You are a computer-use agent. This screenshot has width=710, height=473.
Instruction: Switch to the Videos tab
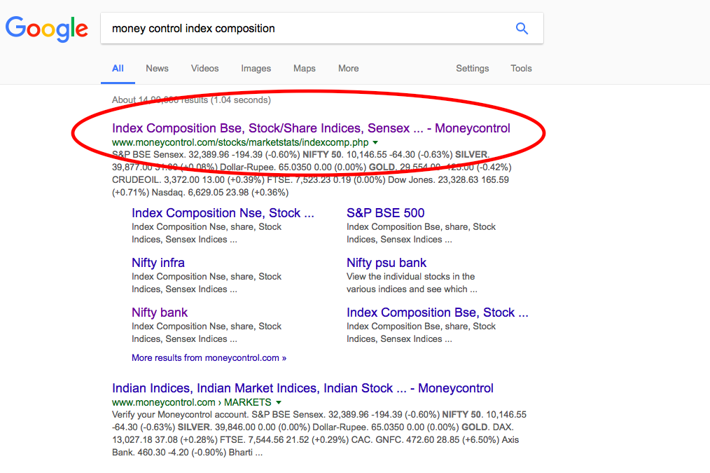click(204, 69)
